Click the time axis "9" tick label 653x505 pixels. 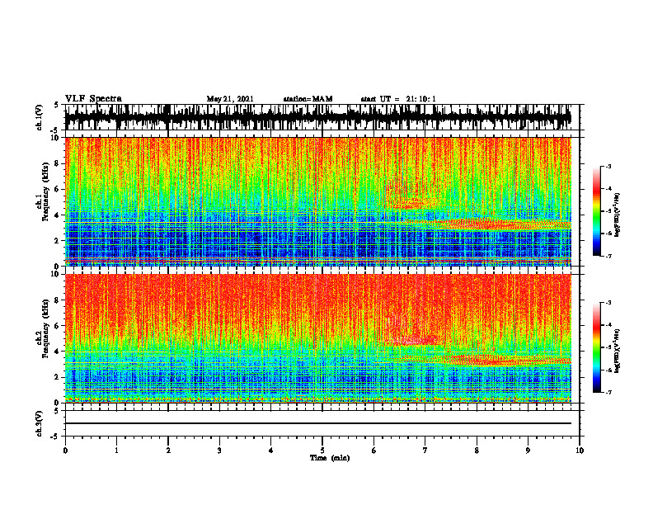[528, 451]
